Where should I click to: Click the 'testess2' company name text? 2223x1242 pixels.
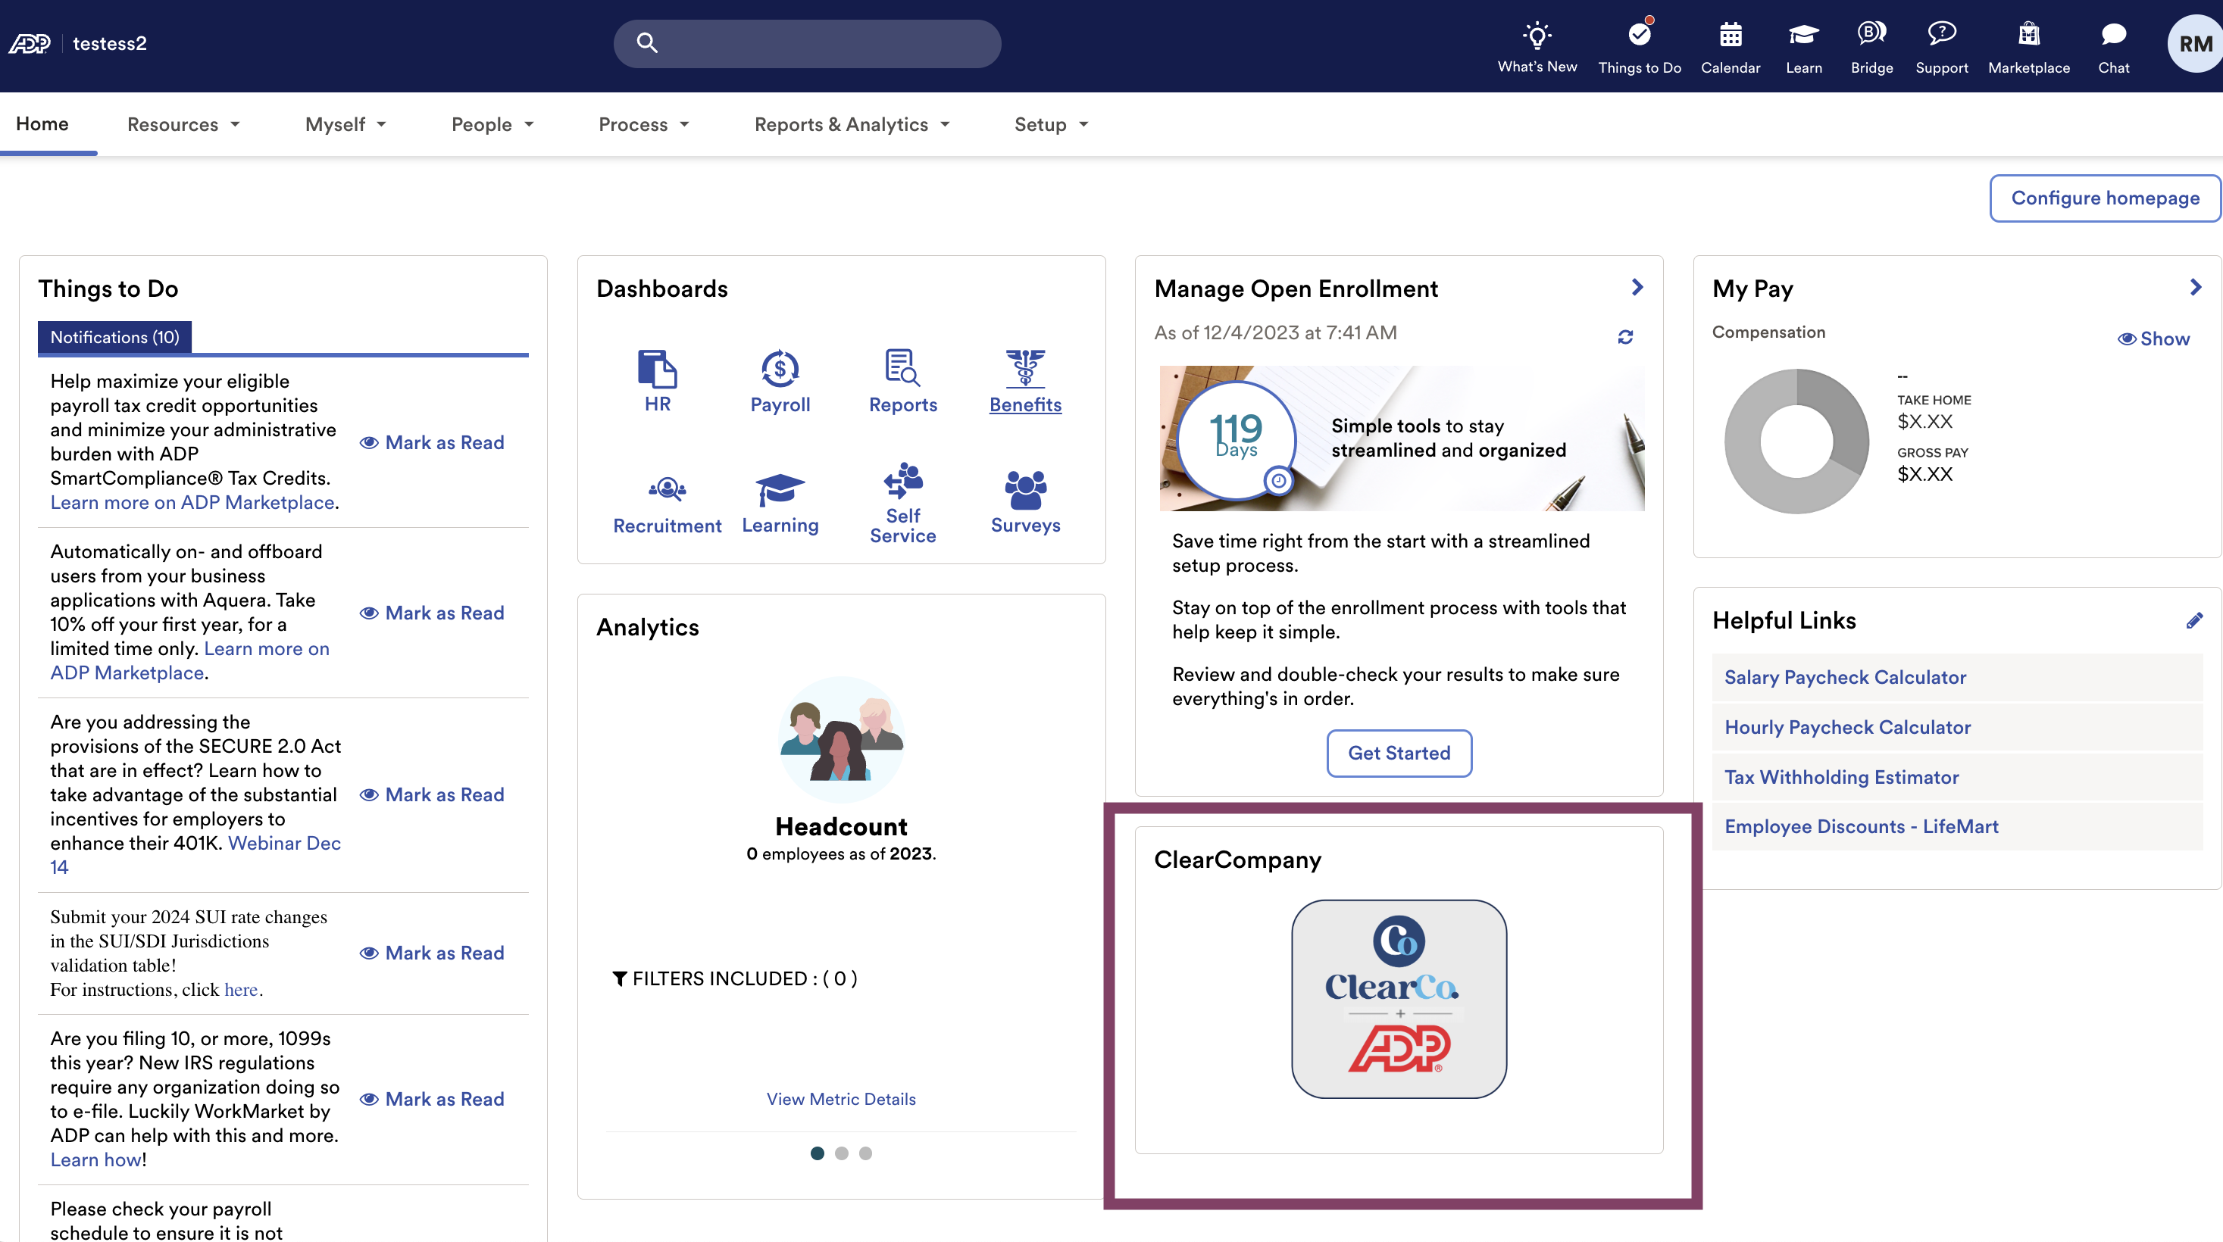(x=110, y=43)
